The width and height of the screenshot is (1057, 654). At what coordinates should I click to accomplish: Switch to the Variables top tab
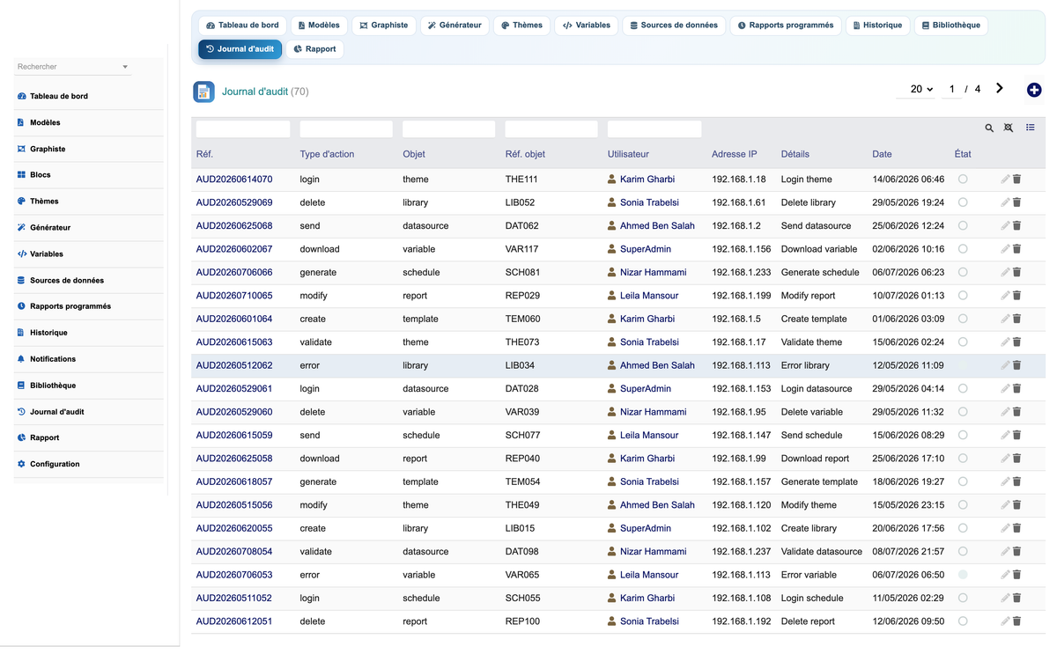[587, 26]
